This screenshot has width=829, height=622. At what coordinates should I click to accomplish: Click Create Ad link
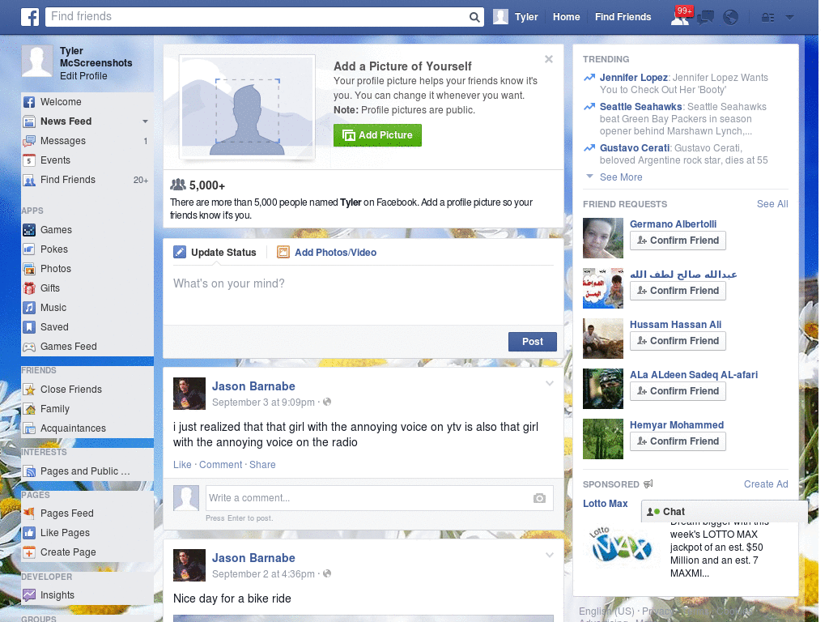pos(766,484)
